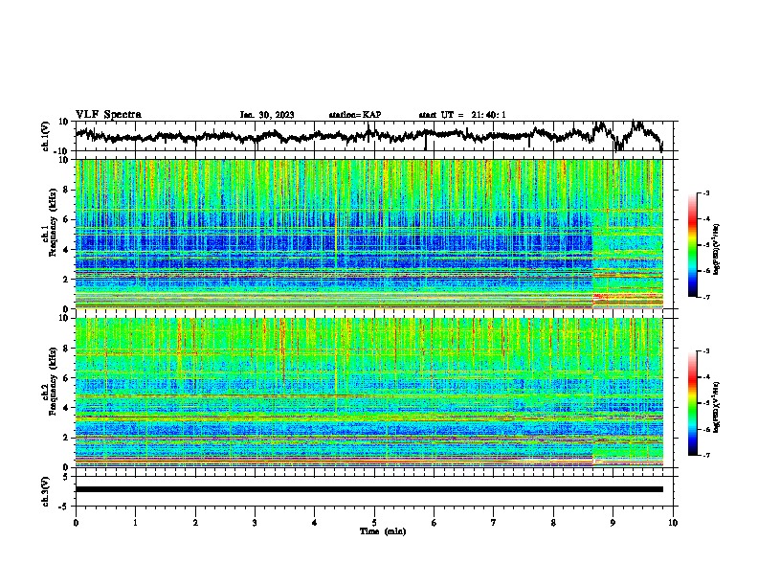
Task: Click the ch.2 colorbar 'log(PSD)' unit label
Action: click(x=717, y=407)
